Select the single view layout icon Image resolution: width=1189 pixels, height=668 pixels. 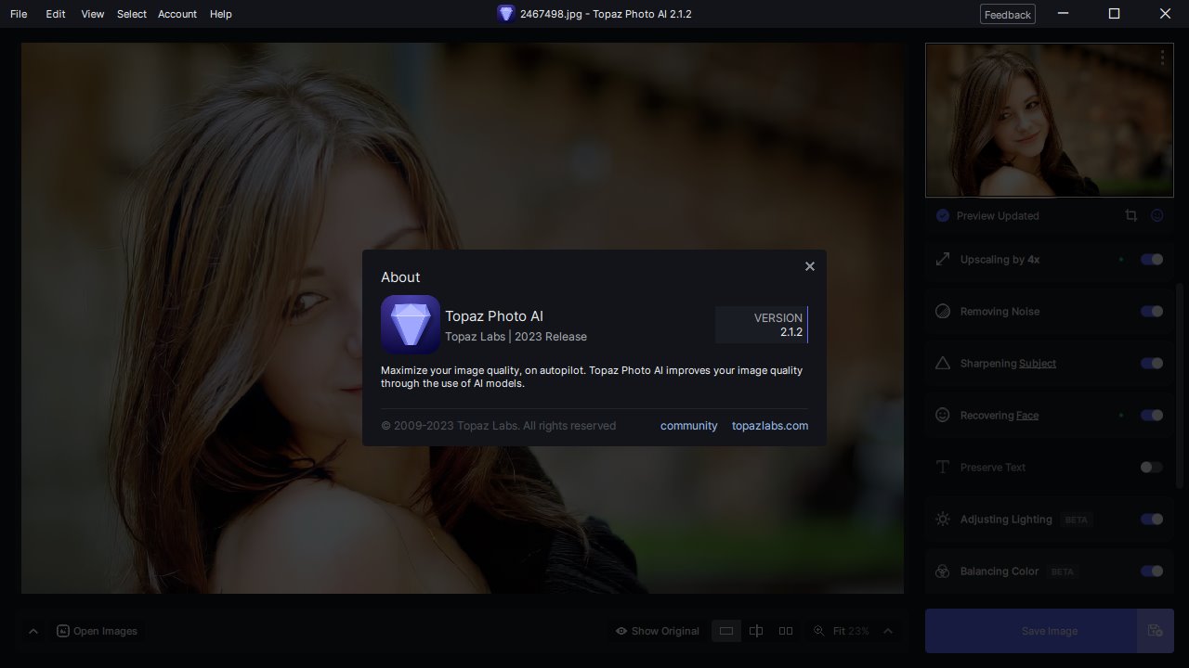(x=726, y=631)
